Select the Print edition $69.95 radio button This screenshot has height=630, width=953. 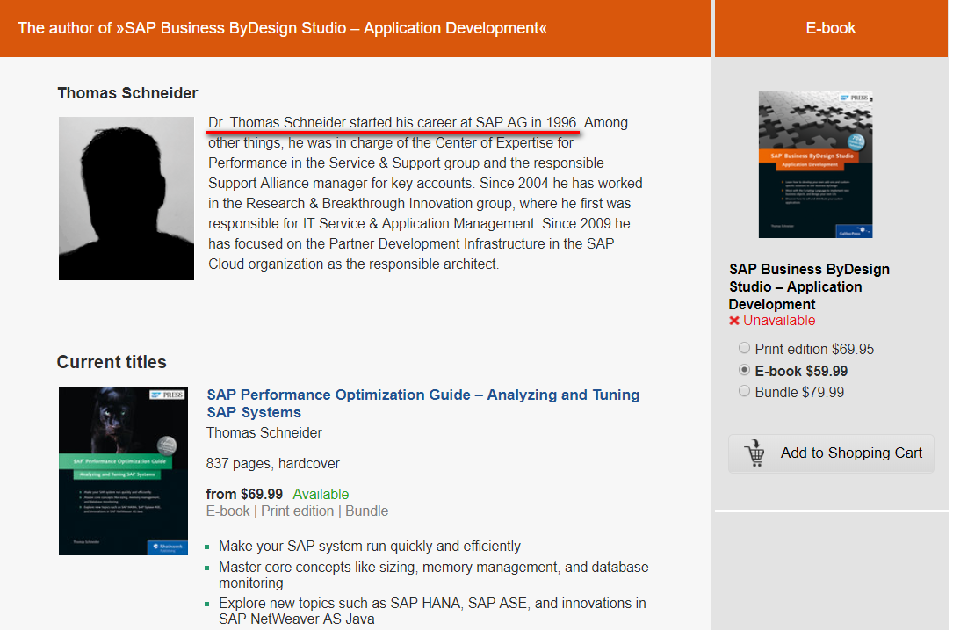[x=744, y=349]
